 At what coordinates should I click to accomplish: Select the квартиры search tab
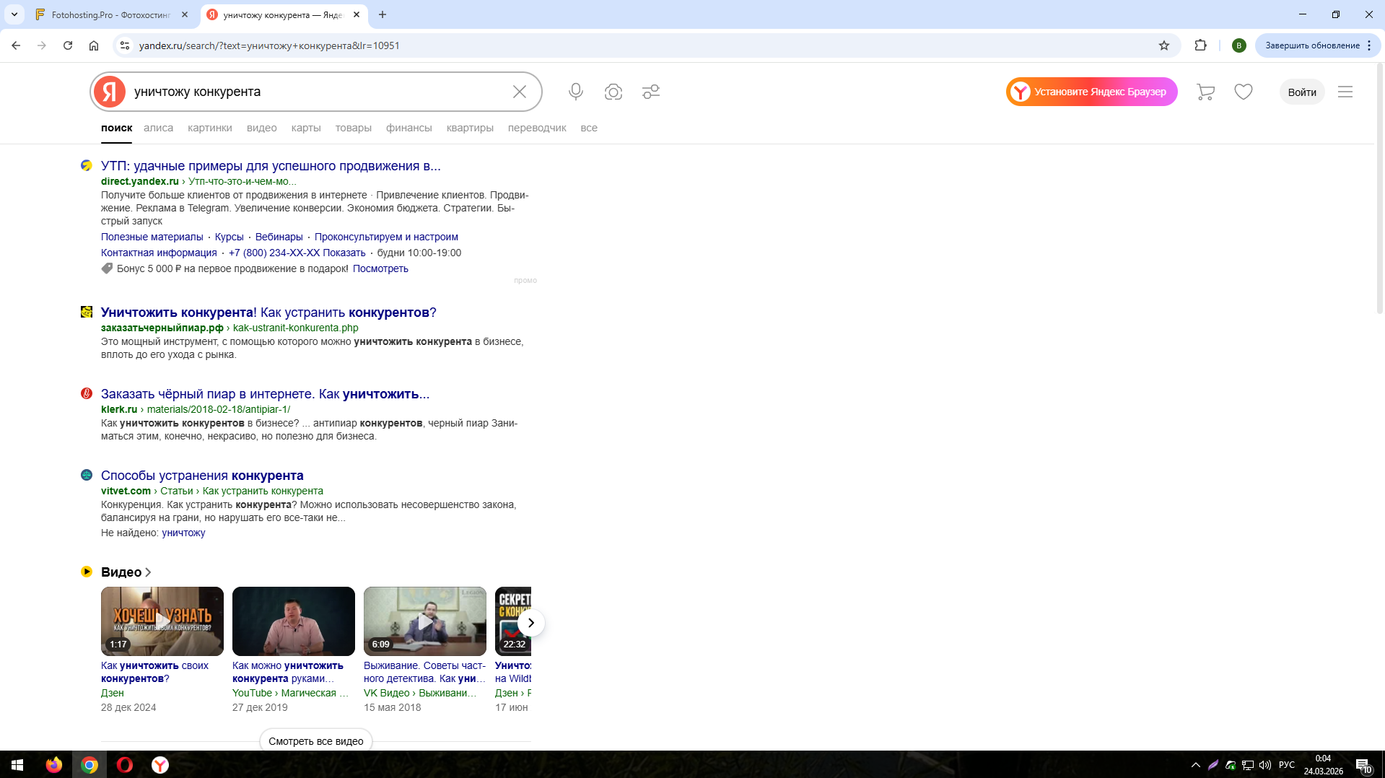tap(470, 128)
